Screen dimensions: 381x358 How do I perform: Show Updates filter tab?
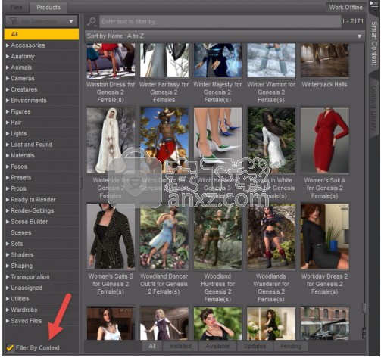tap(255, 346)
